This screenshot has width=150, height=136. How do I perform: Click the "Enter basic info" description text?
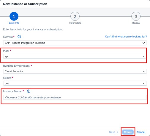(33, 29)
